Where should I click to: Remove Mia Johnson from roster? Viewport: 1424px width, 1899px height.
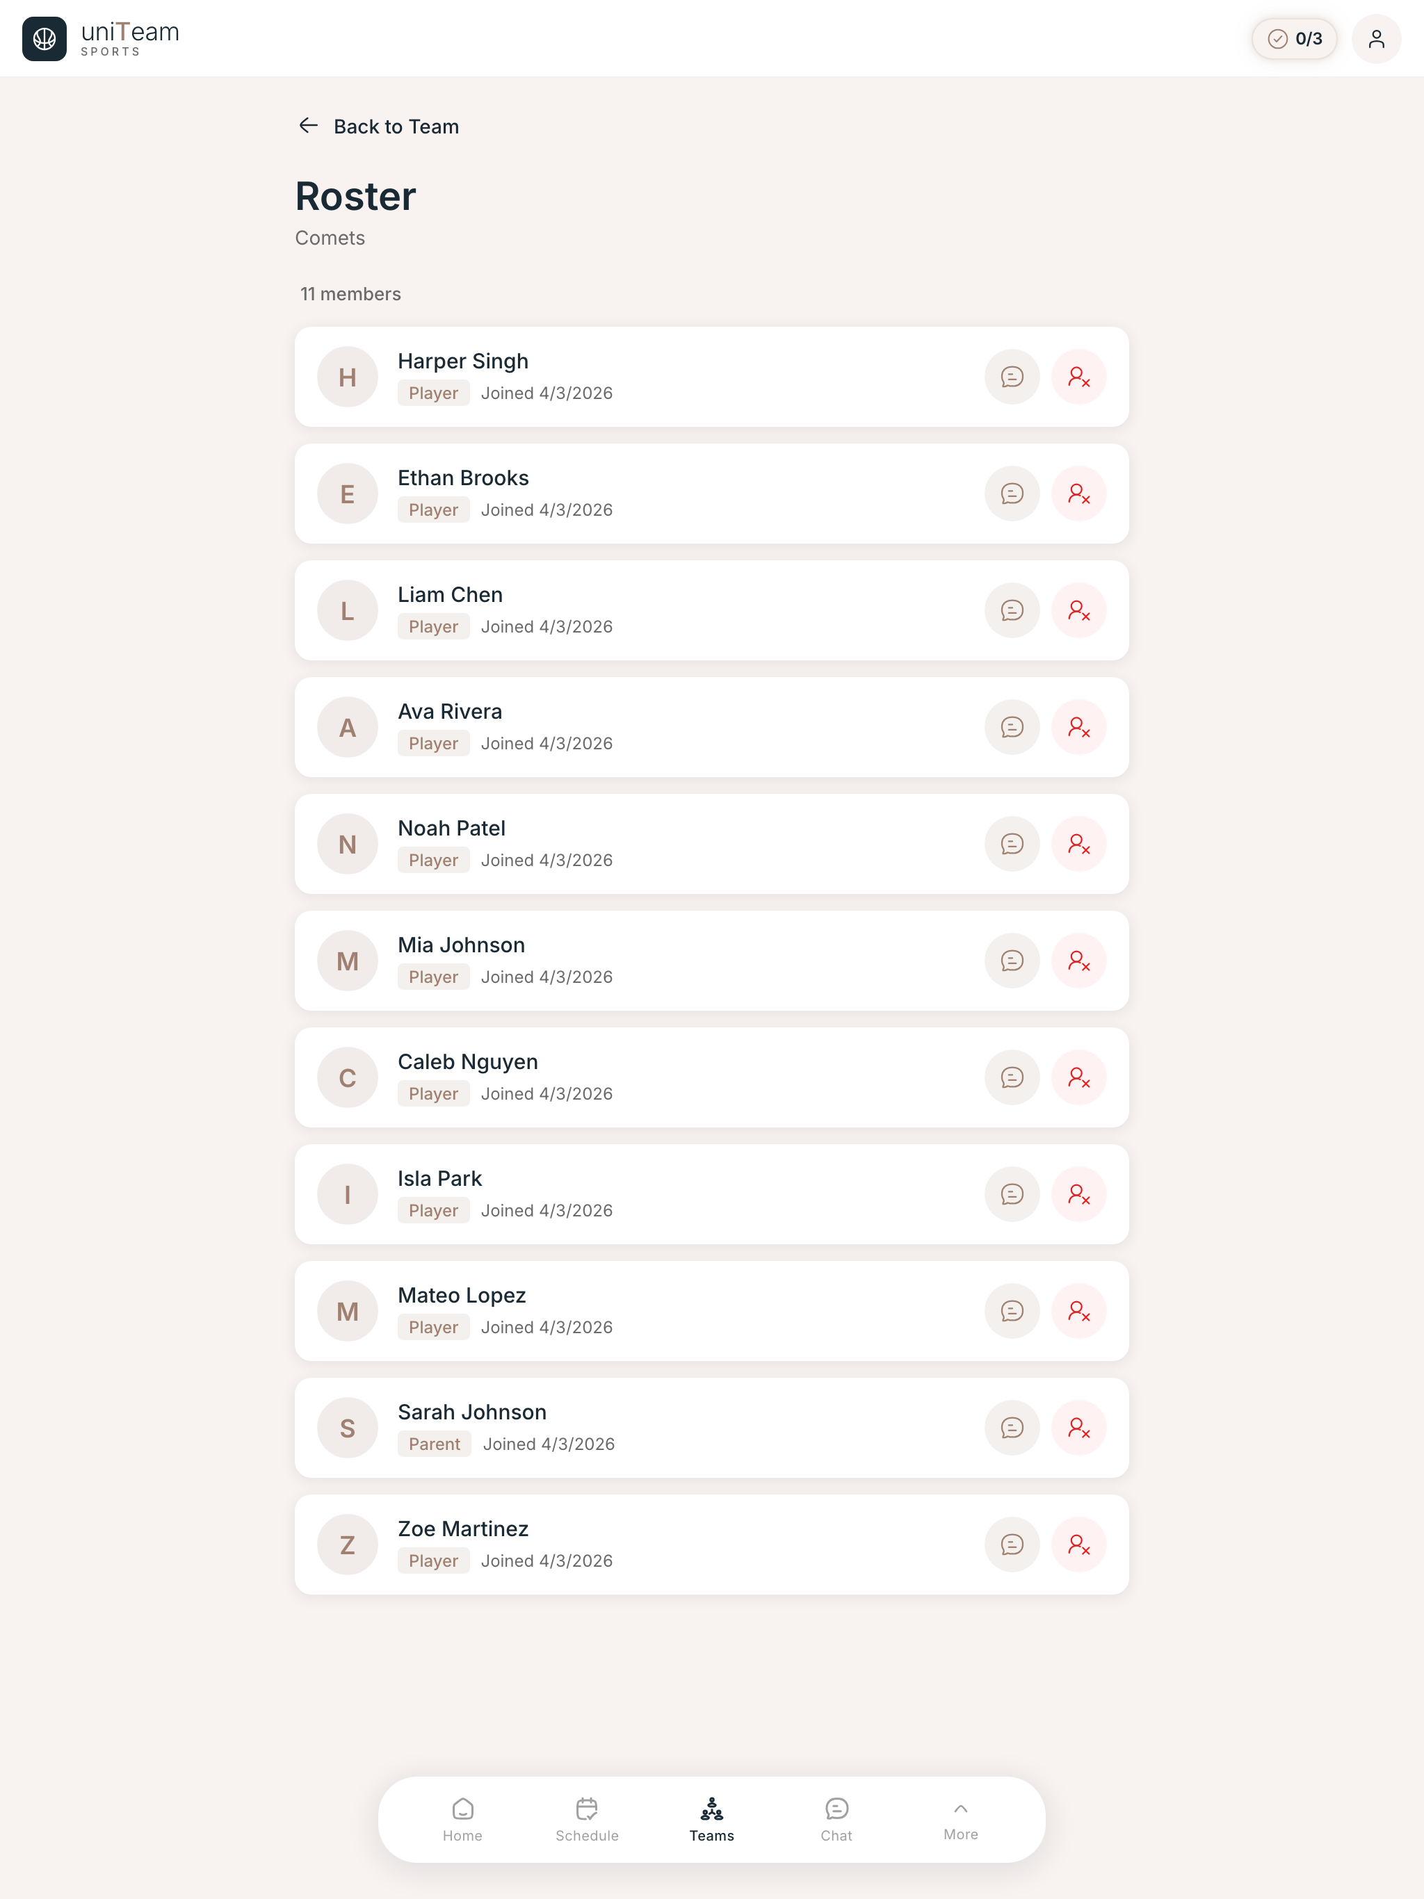click(x=1078, y=961)
